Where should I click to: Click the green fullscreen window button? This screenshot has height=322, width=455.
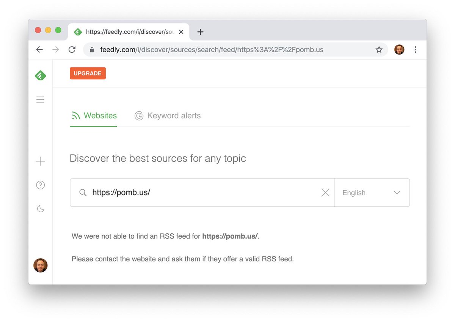point(58,30)
